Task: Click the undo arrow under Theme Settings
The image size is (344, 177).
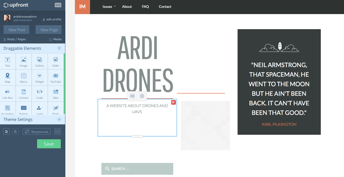Action: pyautogui.click(x=6, y=131)
